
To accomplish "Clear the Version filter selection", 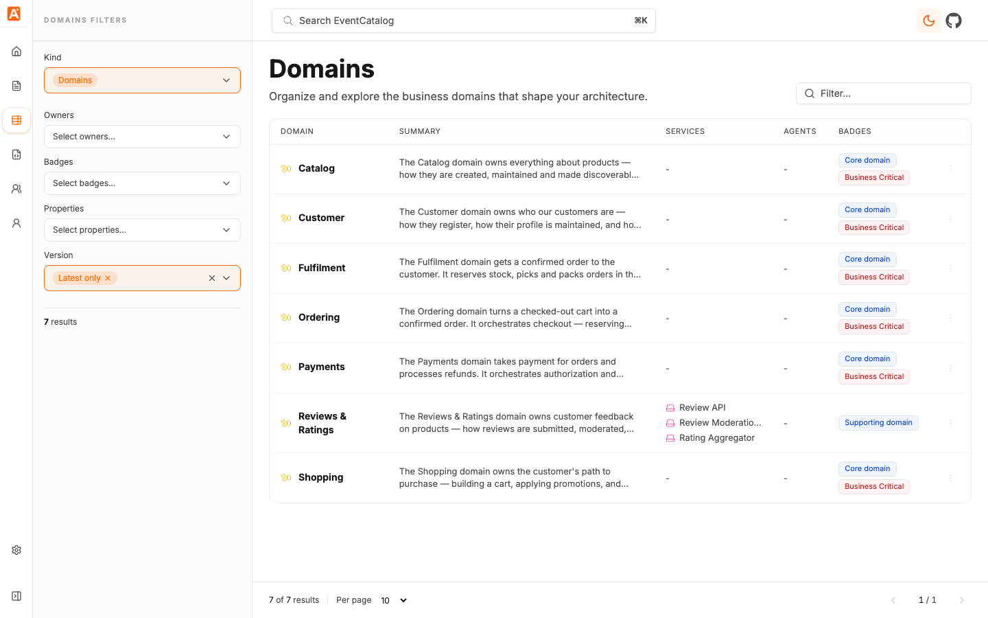I will pyautogui.click(x=212, y=278).
